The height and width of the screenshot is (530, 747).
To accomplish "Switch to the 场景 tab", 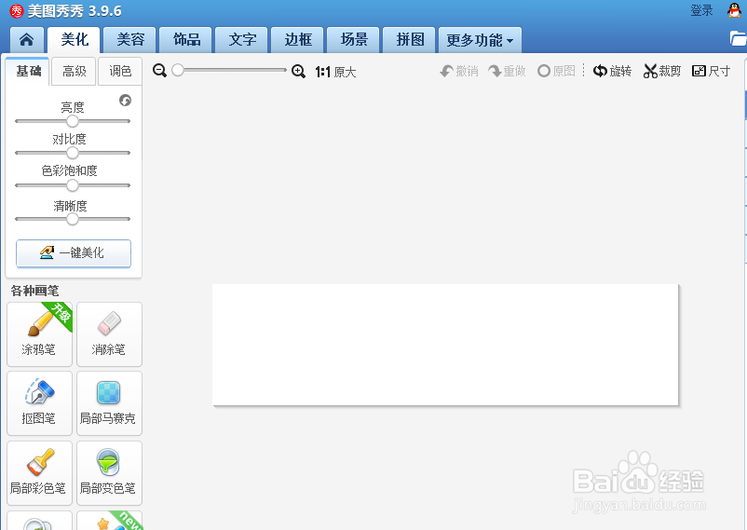I will click(354, 39).
